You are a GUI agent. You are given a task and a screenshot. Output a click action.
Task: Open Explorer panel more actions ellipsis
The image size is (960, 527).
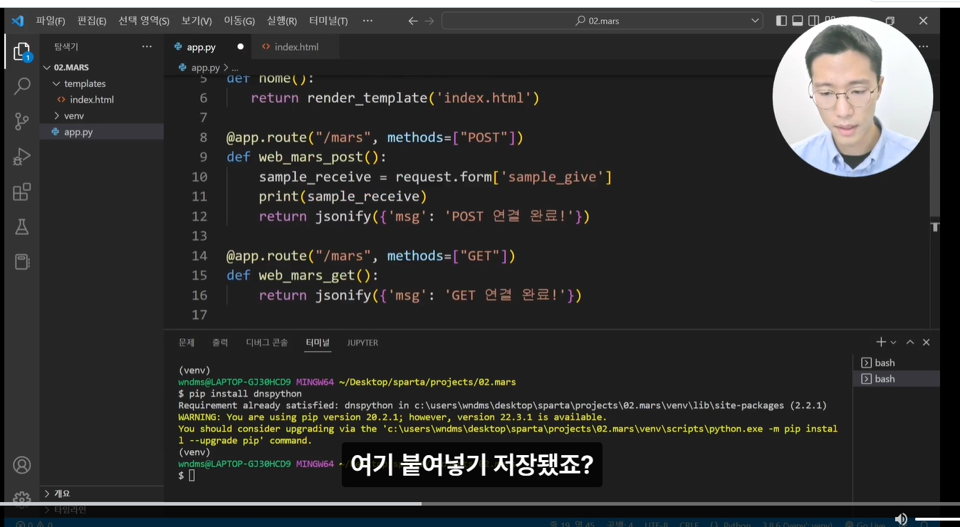pos(147,46)
